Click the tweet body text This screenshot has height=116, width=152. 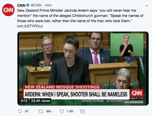point(80,16)
